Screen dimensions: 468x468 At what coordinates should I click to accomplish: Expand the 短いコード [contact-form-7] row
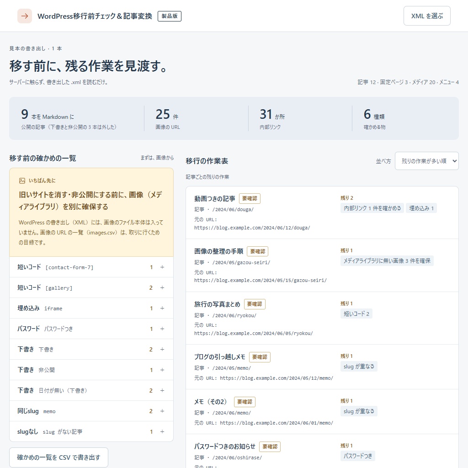(x=91, y=267)
